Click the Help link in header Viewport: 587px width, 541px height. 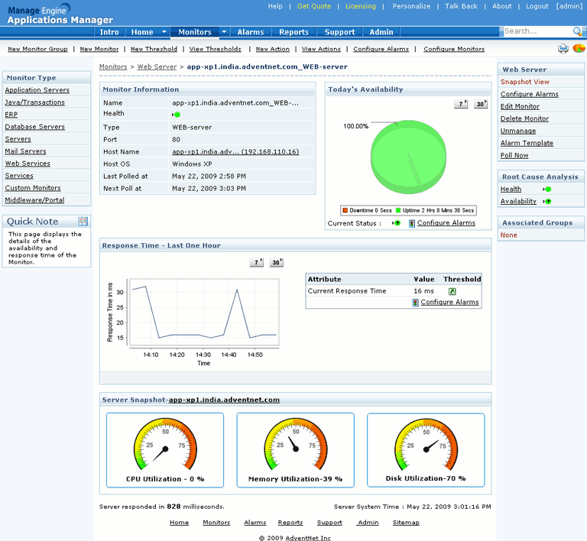point(275,6)
